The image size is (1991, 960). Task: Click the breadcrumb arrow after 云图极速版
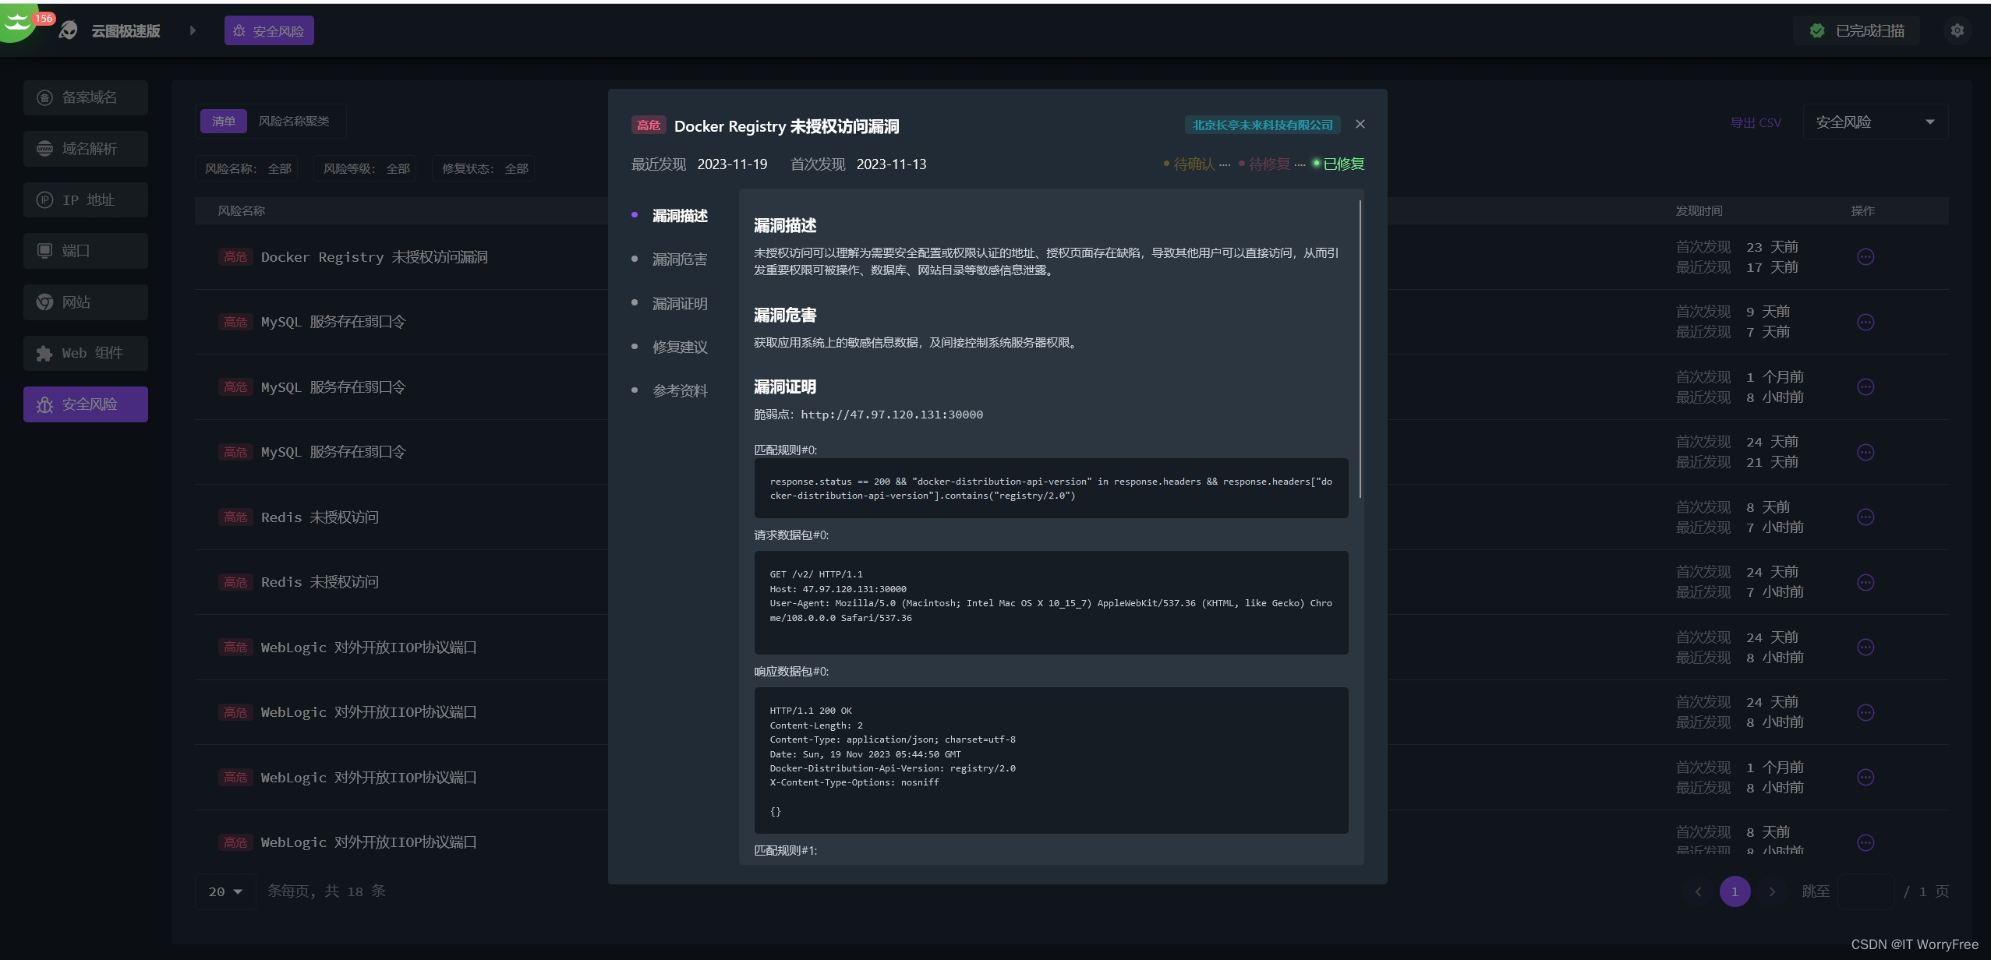193,30
